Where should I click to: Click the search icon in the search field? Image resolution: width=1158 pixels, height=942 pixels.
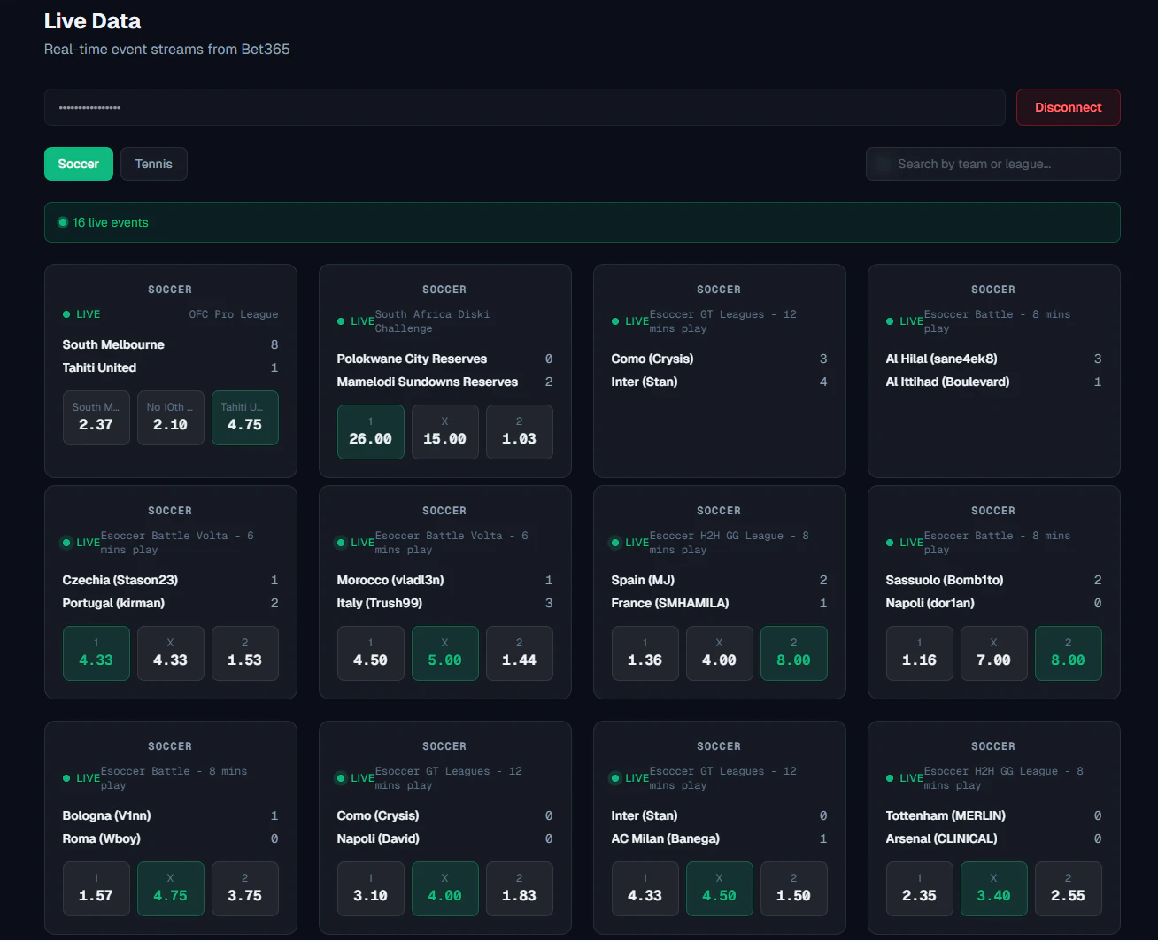point(883,164)
